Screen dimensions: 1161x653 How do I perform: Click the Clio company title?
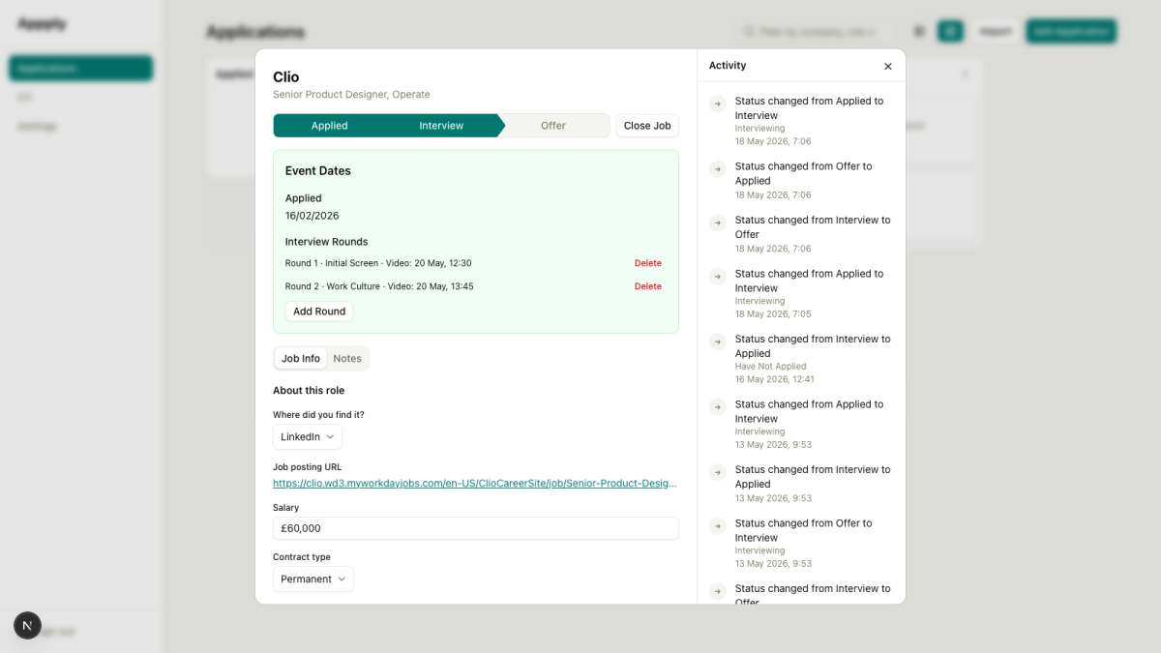pos(286,77)
